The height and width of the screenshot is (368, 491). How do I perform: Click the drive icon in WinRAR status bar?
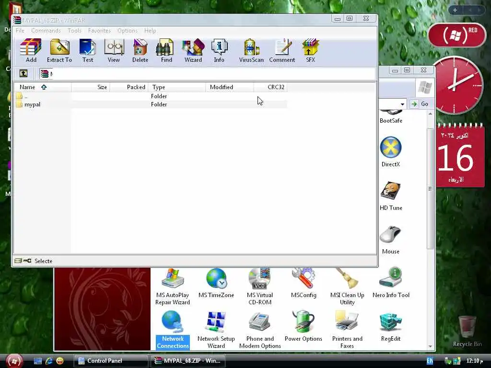(18, 261)
